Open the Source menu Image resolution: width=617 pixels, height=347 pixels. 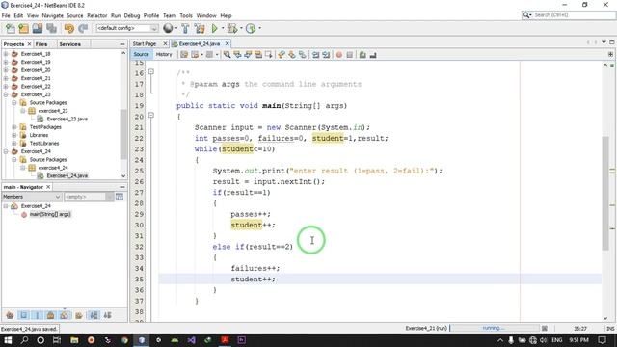[75, 15]
